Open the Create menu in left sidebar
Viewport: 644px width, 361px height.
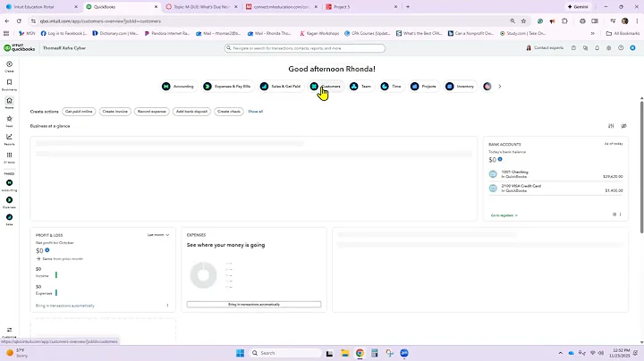(x=9, y=66)
